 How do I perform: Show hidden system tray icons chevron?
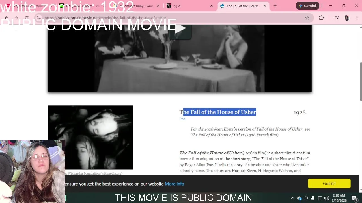click(x=292, y=198)
